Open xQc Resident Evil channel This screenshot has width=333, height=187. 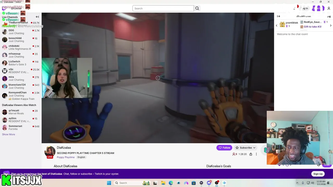click(21, 71)
